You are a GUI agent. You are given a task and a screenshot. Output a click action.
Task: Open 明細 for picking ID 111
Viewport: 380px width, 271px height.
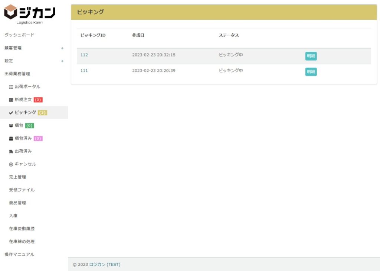pos(311,72)
